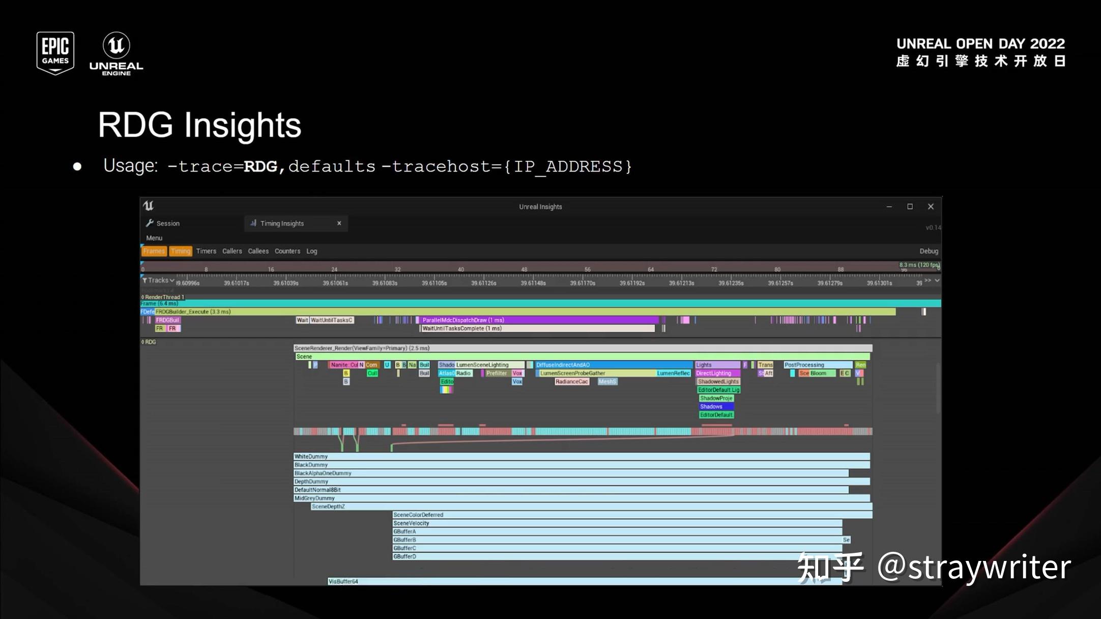Click the Session tab wrench icon
The width and height of the screenshot is (1101, 619).
(150, 223)
